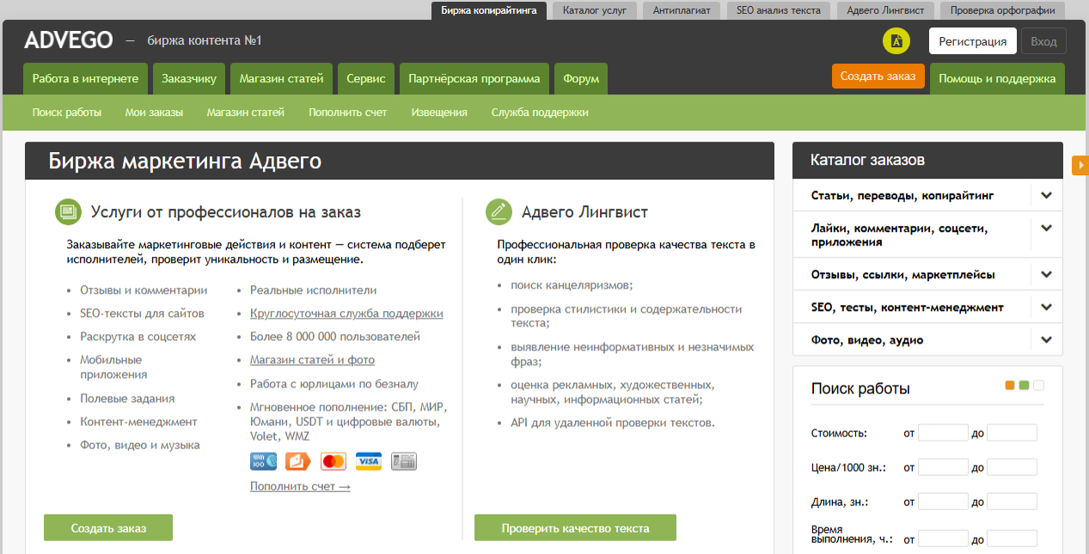Click the orange wallet payment icon
The image size is (1089, 554).
point(298,461)
